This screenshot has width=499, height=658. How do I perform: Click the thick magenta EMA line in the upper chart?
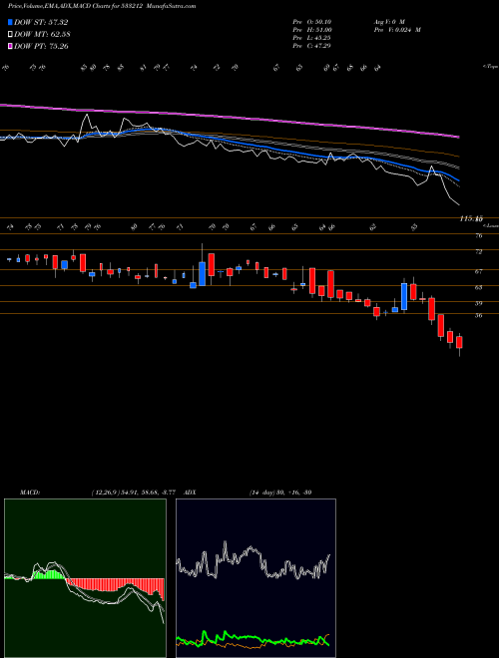coord(231,117)
